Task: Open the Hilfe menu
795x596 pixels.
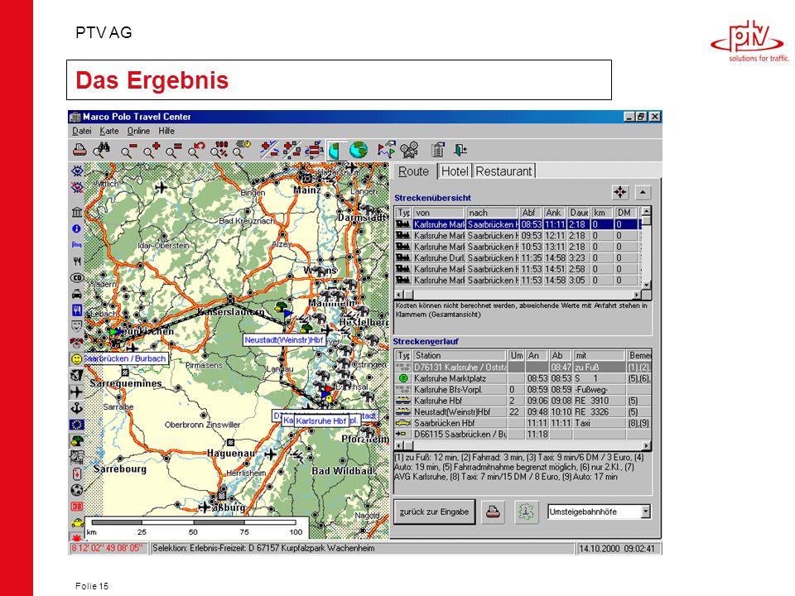Action: click(x=166, y=131)
